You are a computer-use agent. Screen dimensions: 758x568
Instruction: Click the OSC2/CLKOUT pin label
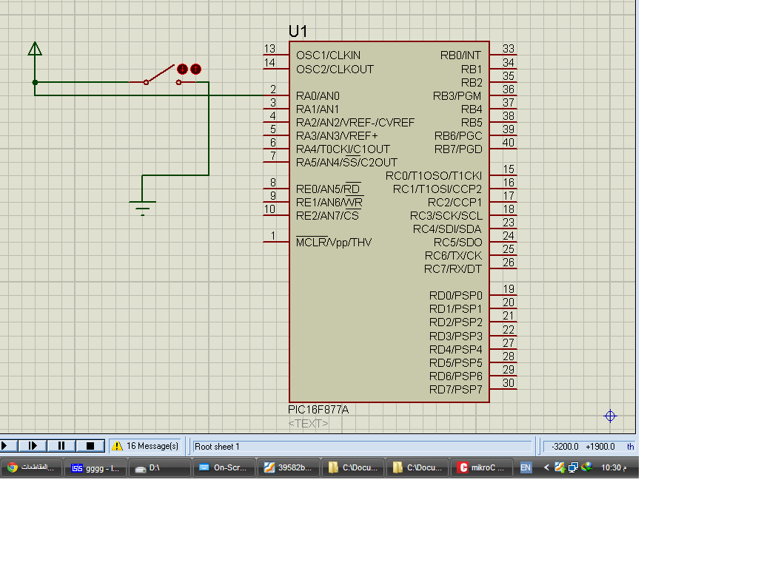335,69
